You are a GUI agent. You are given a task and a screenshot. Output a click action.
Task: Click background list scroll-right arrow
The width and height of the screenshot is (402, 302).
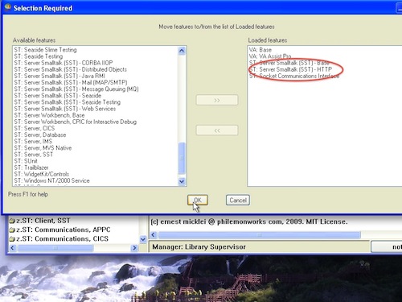click(x=134, y=248)
